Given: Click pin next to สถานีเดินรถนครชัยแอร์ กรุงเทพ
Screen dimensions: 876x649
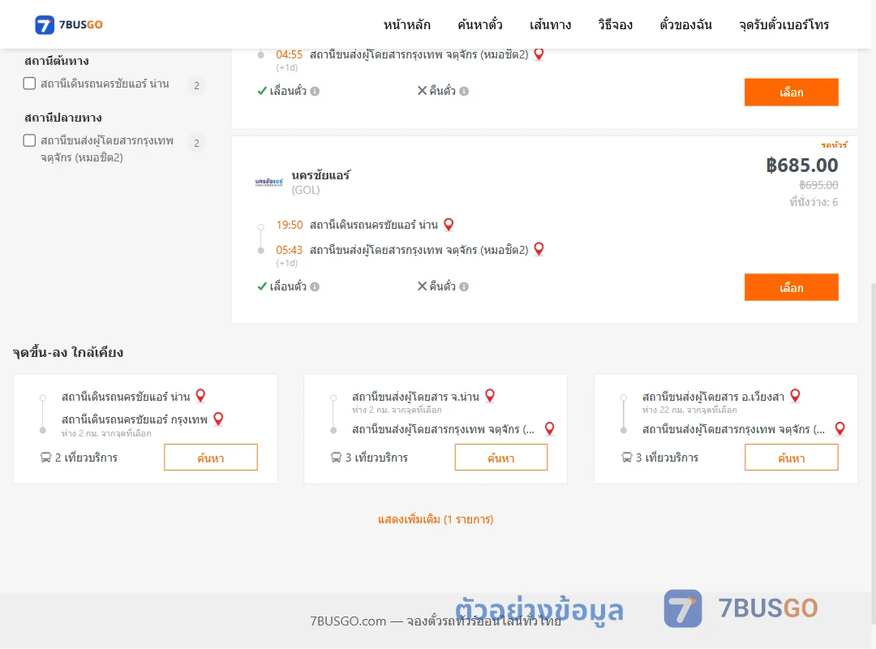Looking at the screenshot, I should click(x=218, y=419).
